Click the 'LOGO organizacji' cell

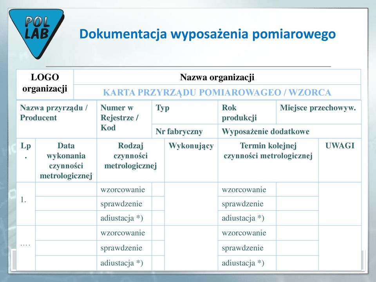point(45,84)
